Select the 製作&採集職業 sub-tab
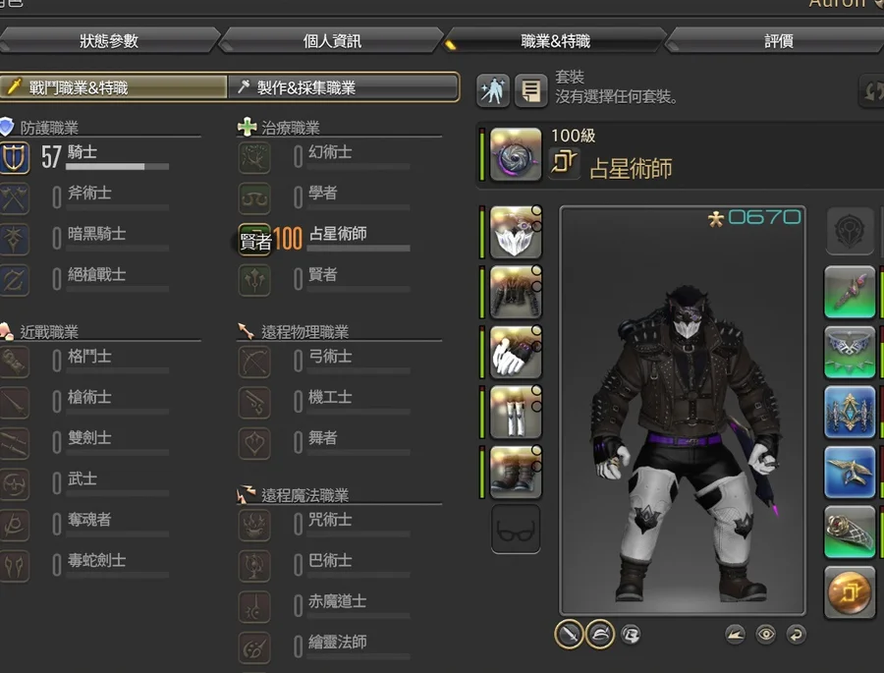This screenshot has height=673, width=884. (x=344, y=87)
